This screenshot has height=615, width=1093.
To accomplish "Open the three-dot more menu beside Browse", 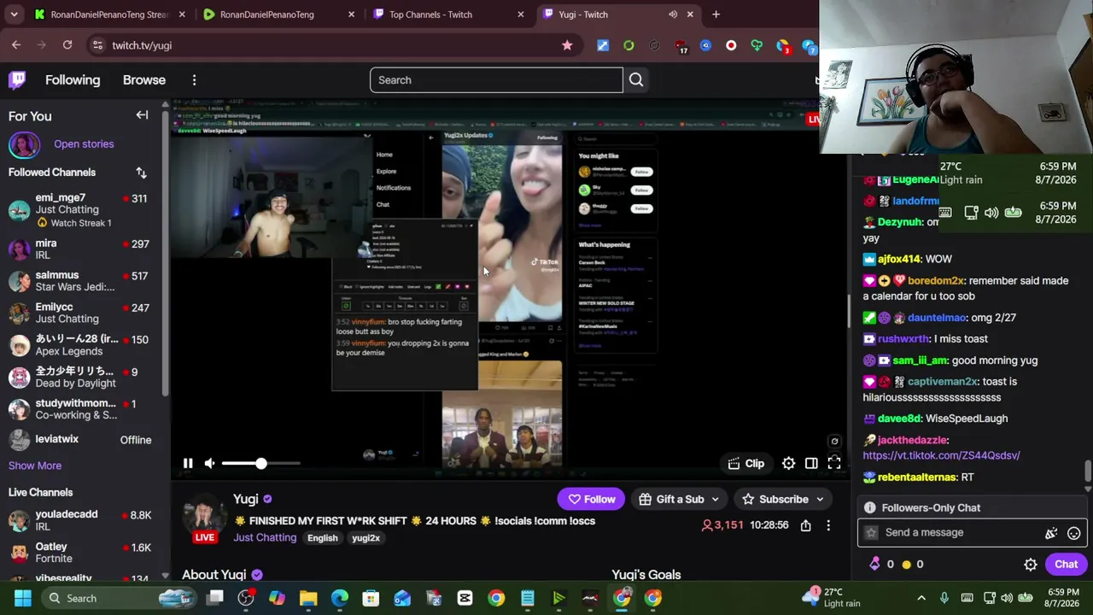I will coord(194,79).
